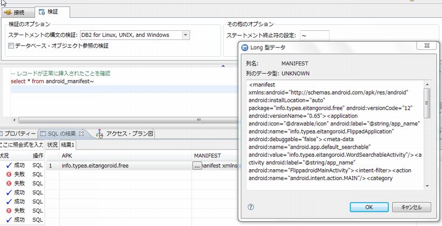Open the statement syntax validation dropdown
This screenshot has width=442, height=226.
pos(185,35)
